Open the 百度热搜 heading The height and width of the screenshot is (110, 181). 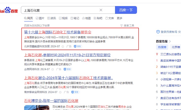click(162, 41)
